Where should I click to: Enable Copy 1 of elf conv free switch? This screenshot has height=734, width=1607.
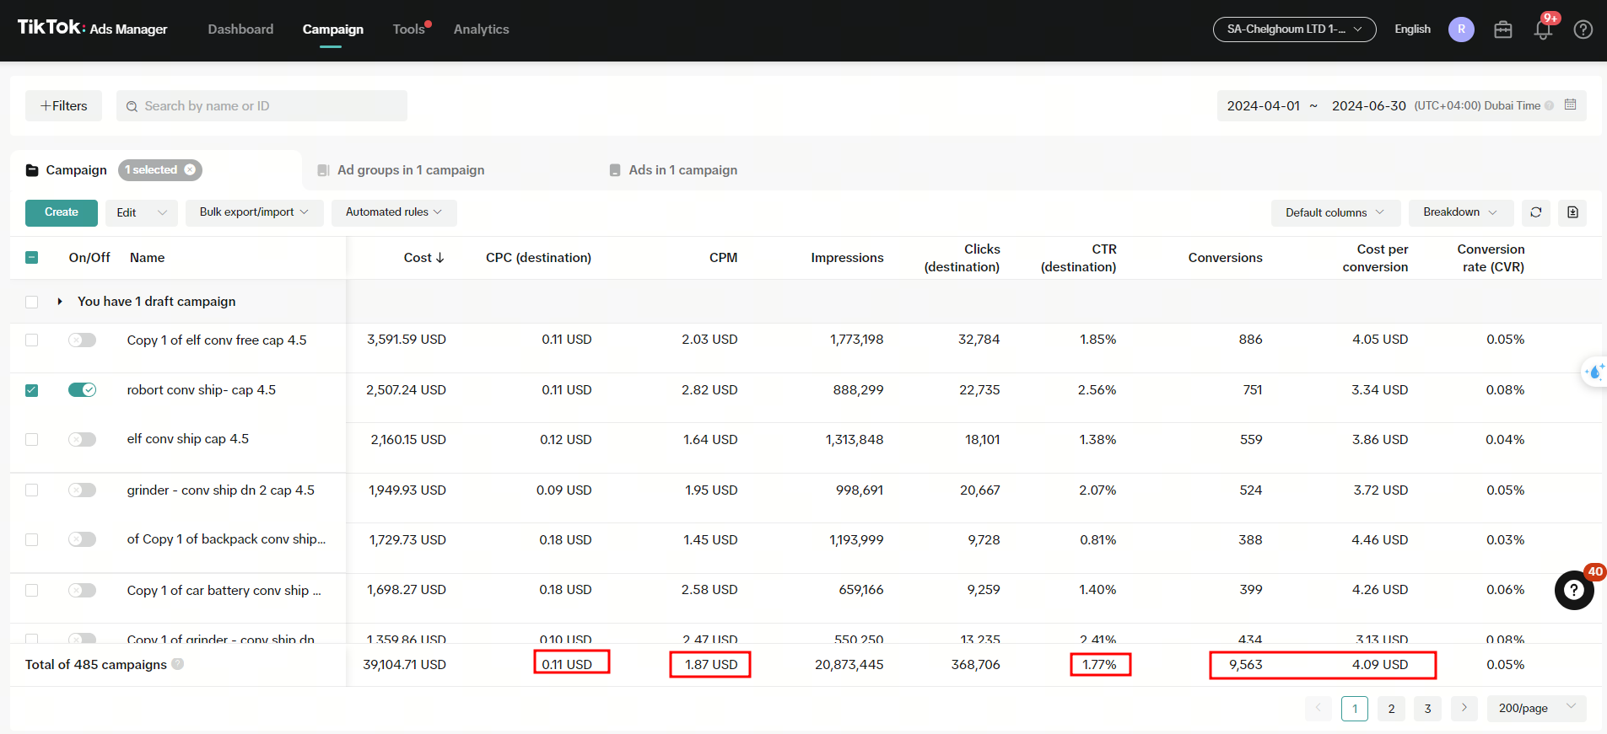(x=82, y=340)
